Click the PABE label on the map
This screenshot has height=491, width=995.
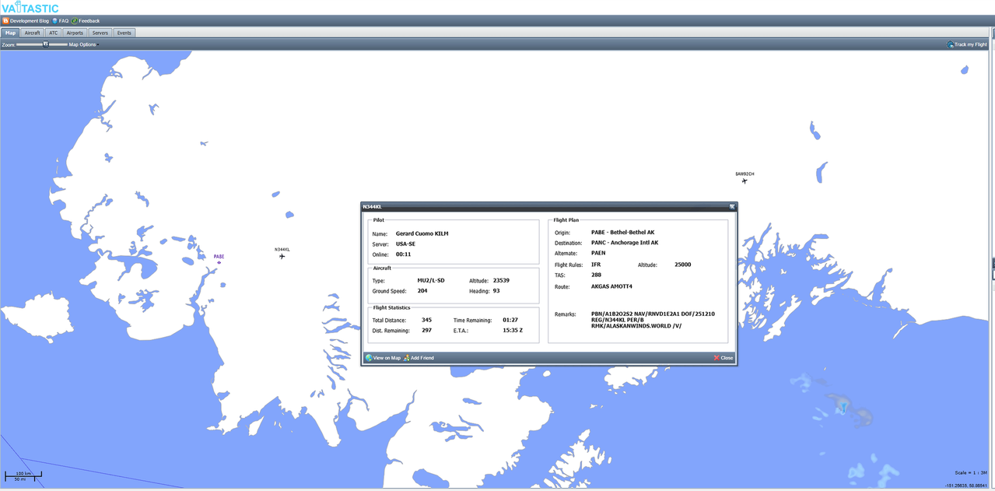coord(219,256)
